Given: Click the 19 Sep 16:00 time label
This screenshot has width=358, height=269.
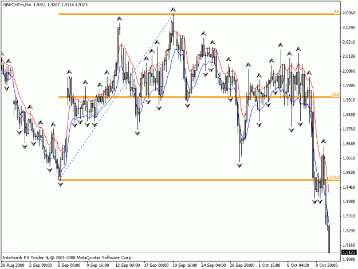Looking at the screenshot, I should 185,266.
